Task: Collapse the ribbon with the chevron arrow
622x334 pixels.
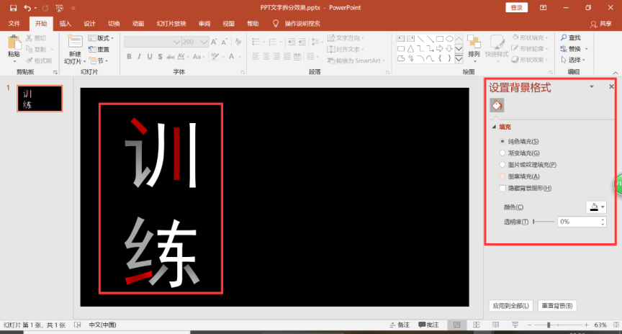Action: [x=616, y=73]
